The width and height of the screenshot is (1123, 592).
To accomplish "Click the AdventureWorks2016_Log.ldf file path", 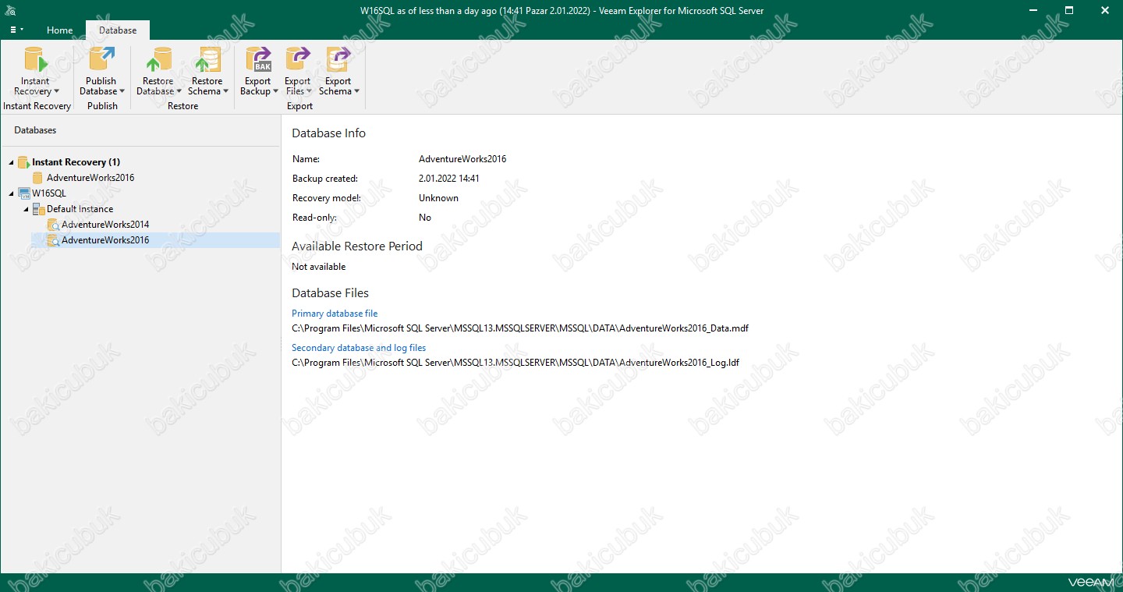I will point(515,363).
